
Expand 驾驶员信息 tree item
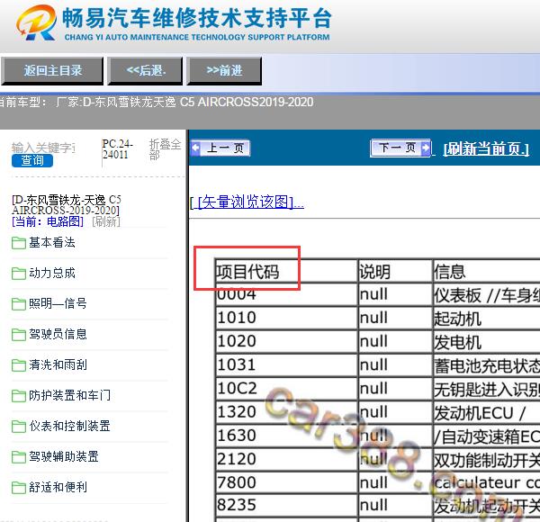pyautogui.click(x=58, y=334)
